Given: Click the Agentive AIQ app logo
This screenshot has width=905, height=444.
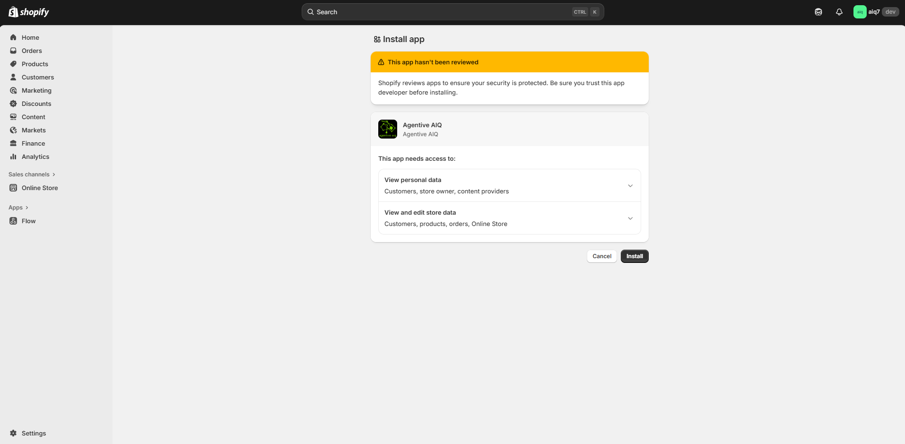Looking at the screenshot, I should pos(387,129).
